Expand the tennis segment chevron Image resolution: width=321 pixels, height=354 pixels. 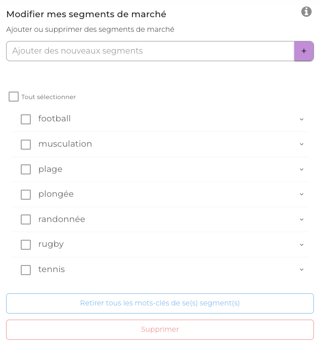coord(302,270)
